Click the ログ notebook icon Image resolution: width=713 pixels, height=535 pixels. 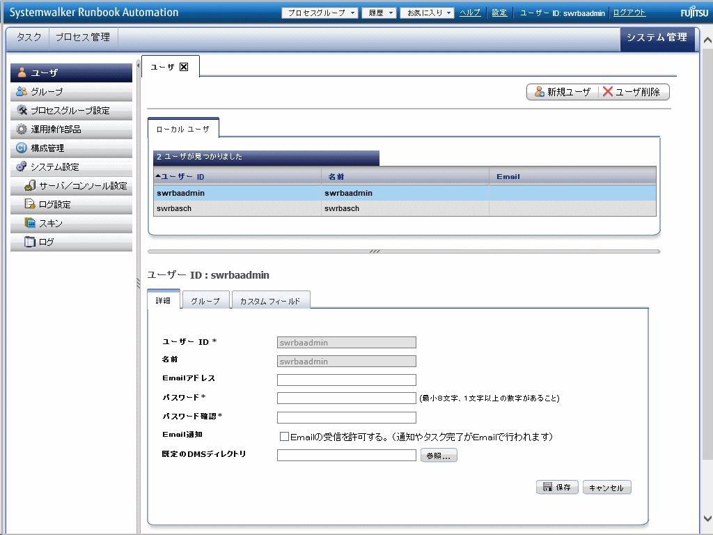(x=30, y=242)
